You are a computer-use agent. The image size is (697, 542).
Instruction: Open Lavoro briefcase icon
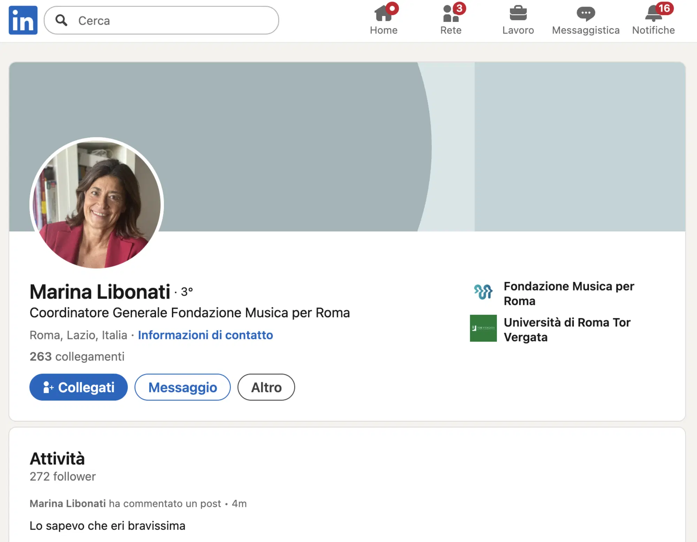coord(518,13)
